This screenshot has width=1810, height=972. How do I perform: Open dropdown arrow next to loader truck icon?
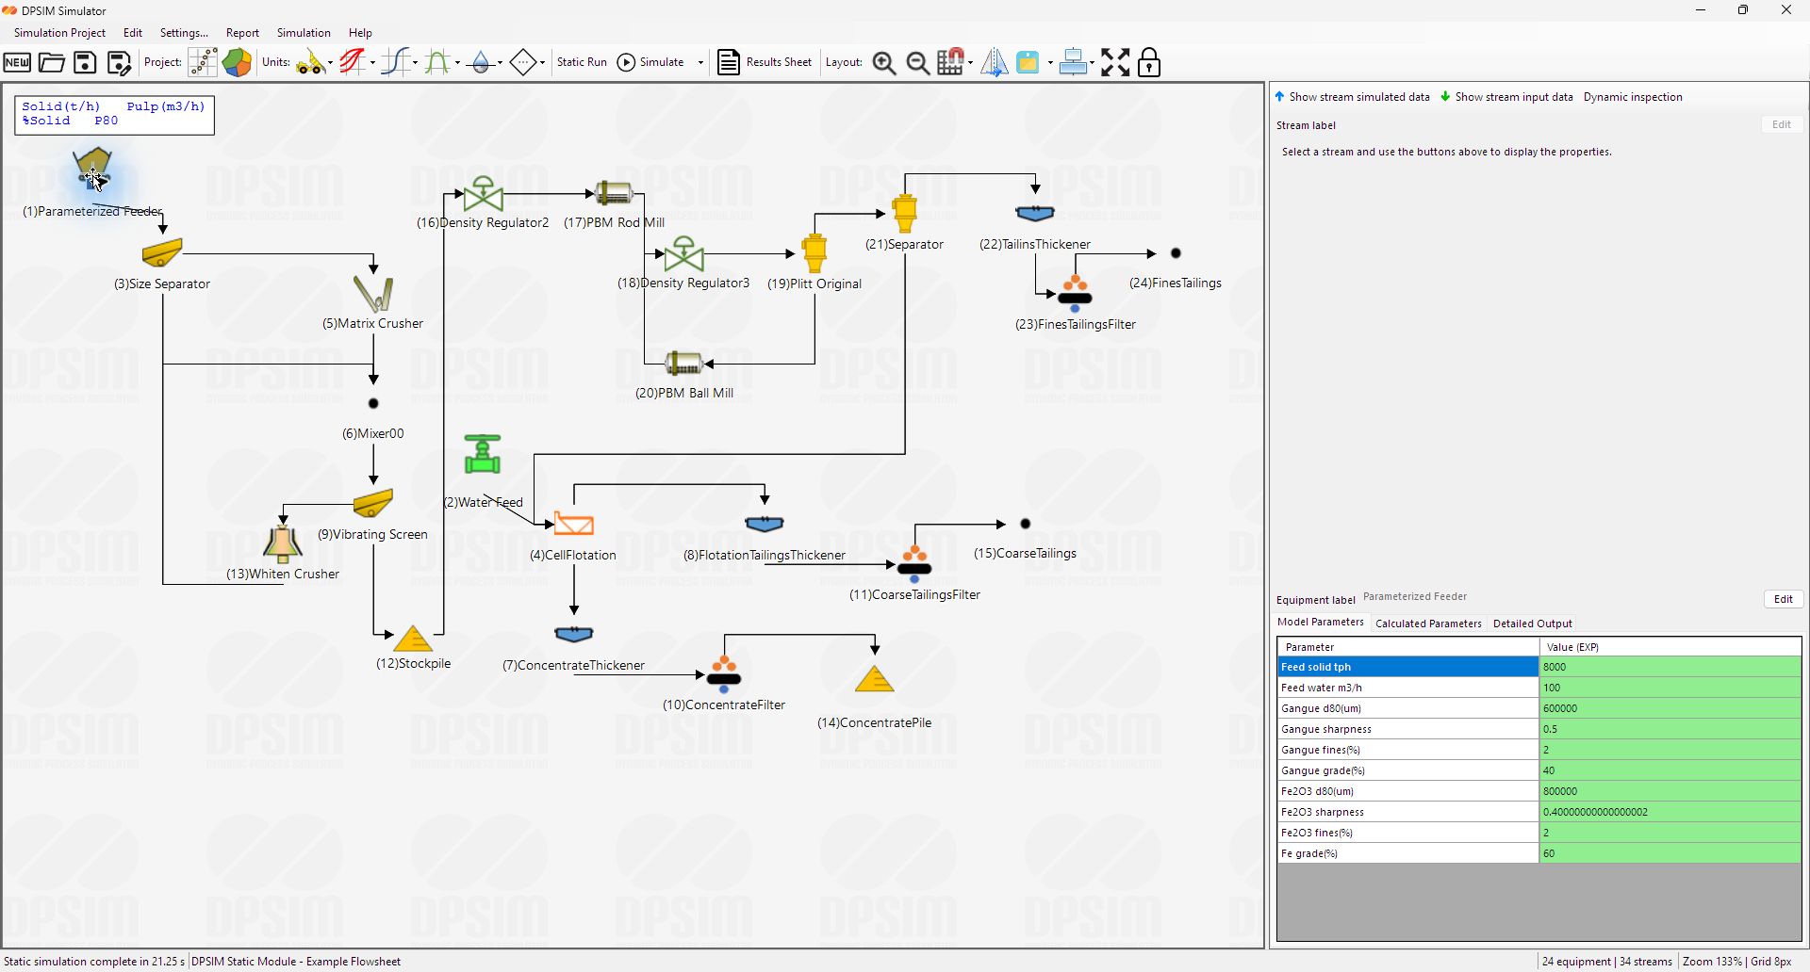[330, 63]
